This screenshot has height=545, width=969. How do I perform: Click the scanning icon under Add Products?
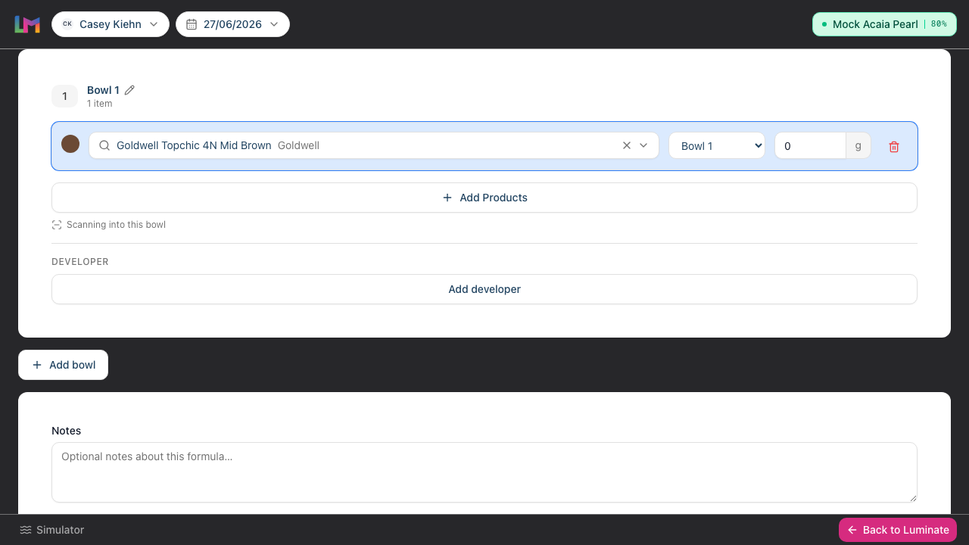coord(57,225)
